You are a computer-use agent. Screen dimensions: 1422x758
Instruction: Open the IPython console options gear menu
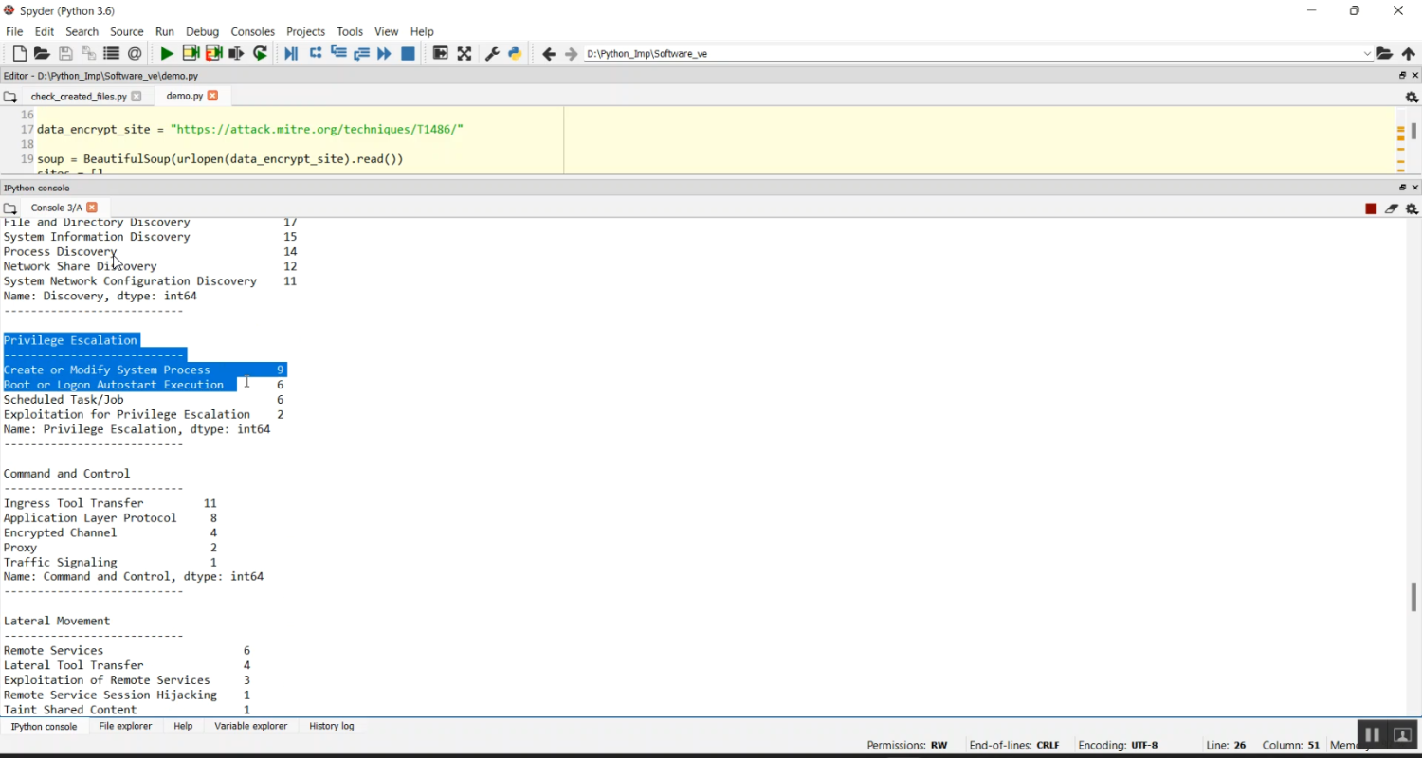pos(1412,208)
